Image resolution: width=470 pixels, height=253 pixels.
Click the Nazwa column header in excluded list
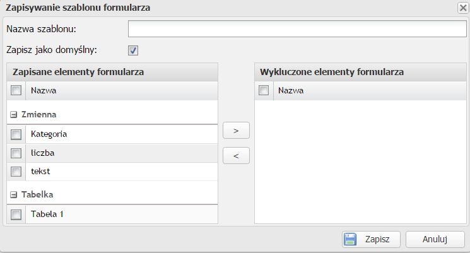[x=291, y=91]
